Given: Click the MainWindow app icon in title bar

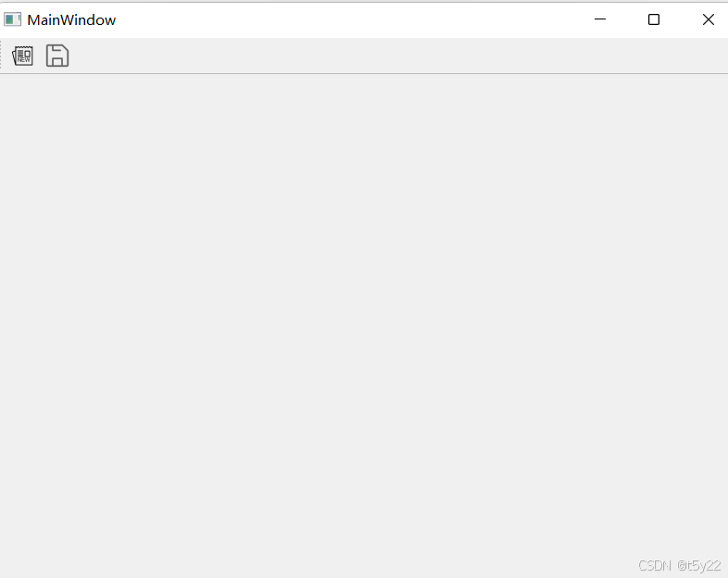Looking at the screenshot, I should pos(13,19).
